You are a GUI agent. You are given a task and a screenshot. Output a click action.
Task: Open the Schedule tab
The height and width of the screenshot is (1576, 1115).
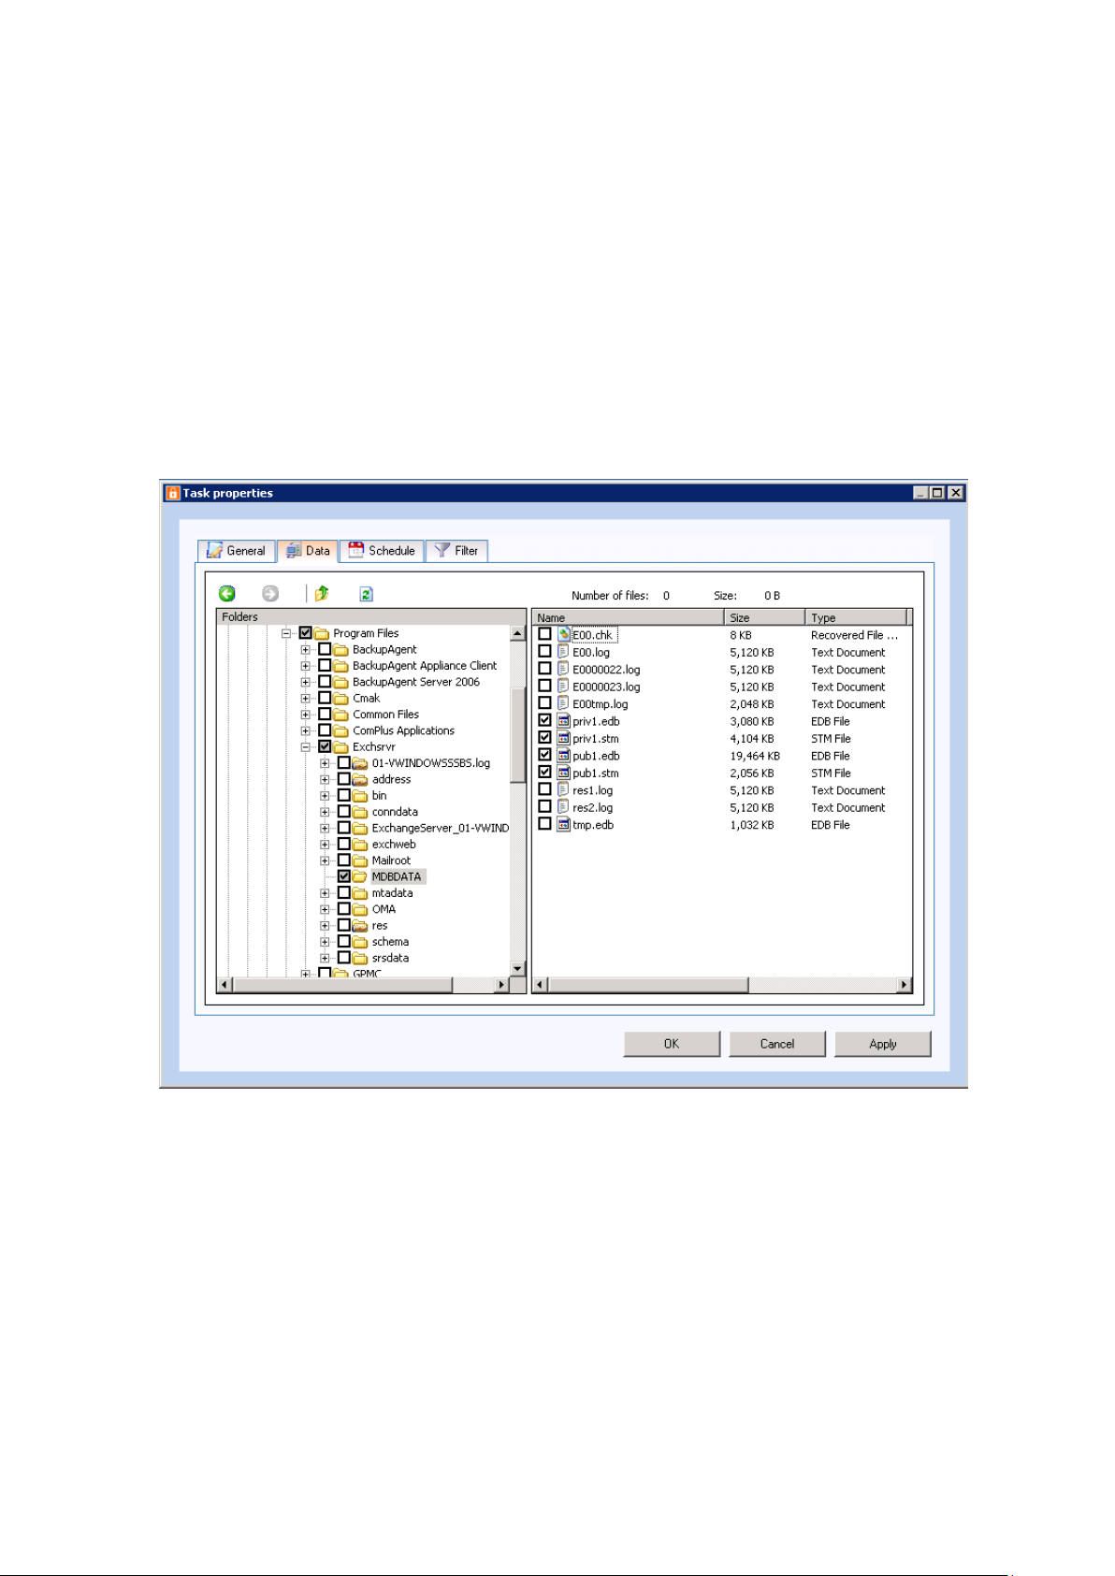(x=382, y=551)
